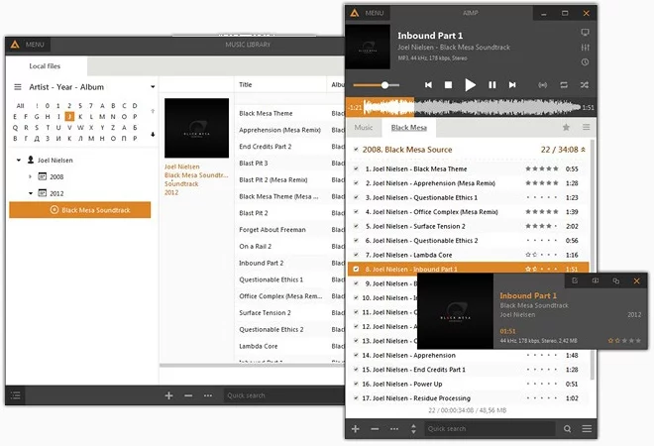Uncheck track 1 Black Mesa Theme
The width and height of the screenshot is (654, 446).
tap(356, 168)
